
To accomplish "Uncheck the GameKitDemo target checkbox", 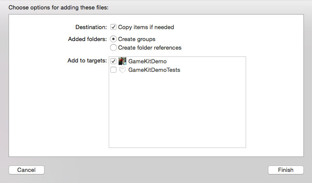I will pos(113,61).
